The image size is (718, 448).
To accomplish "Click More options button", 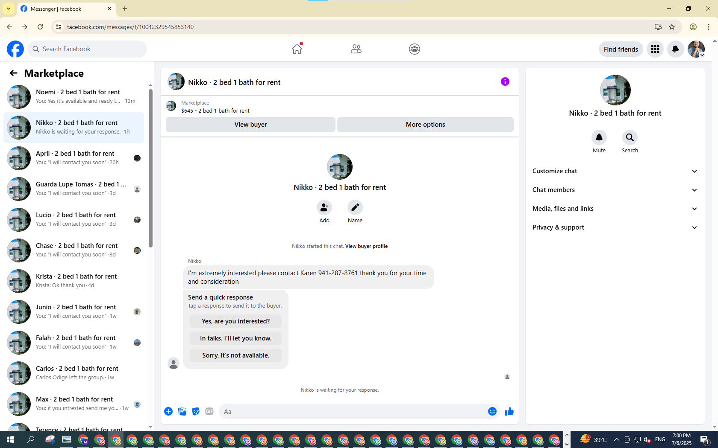I will [425, 125].
